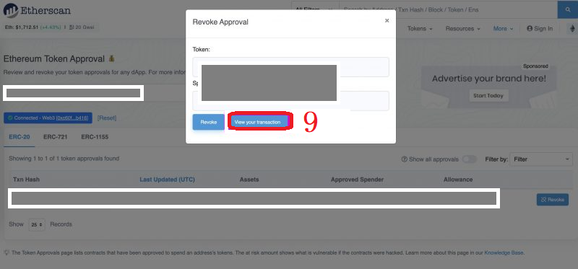The image size is (578, 269).
Task: Click the help icon beside Show all approvals
Action: pyautogui.click(x=405, y=159)
